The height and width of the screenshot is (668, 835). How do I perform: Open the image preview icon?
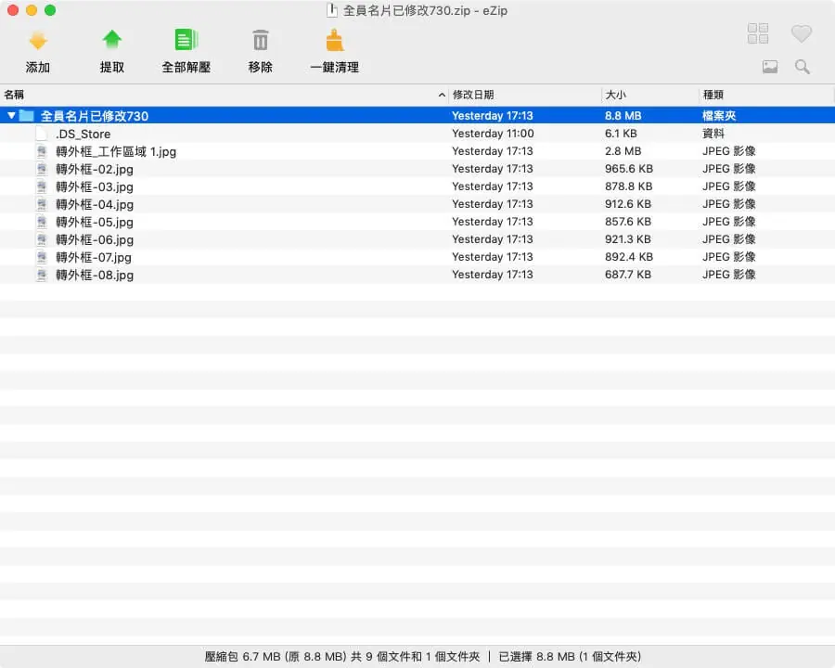click(x=770, y=67)
